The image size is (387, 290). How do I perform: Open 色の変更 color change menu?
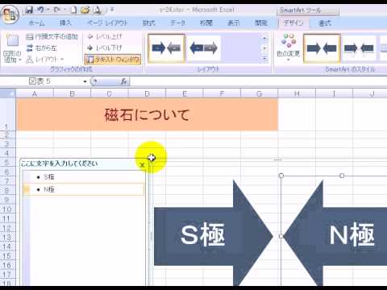pos(288,47)
